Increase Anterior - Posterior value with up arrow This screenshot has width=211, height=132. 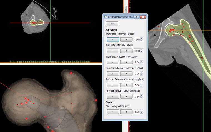[x=142, y=61]
